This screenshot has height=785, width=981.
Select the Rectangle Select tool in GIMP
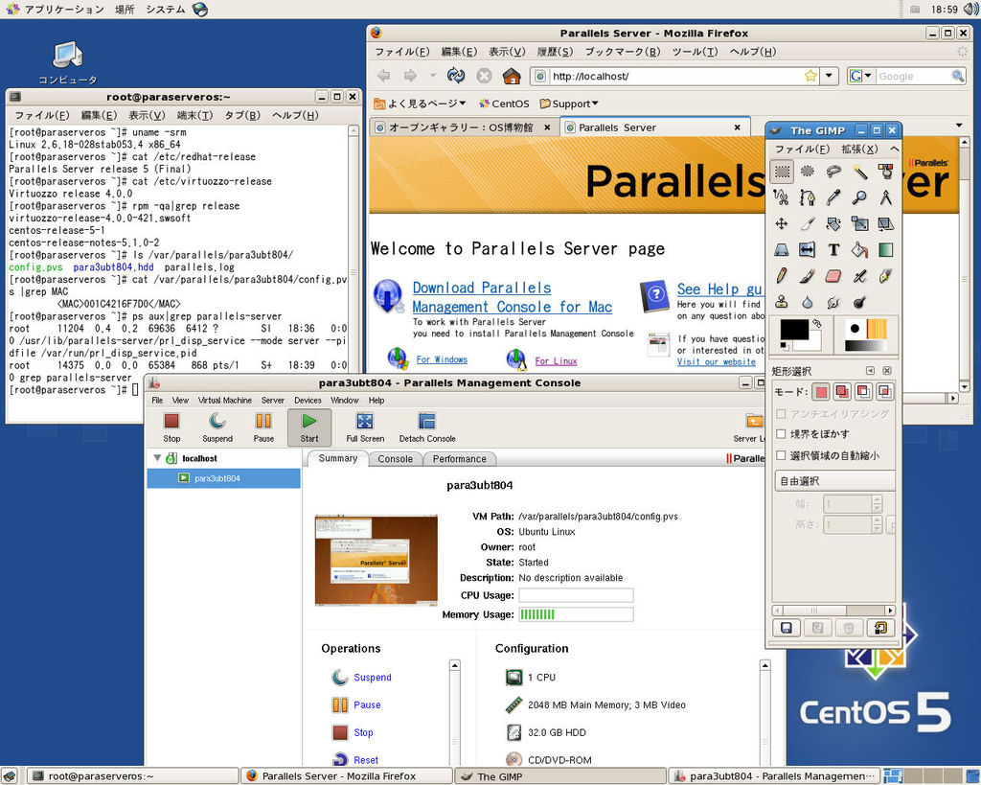(x=782, y=171)
